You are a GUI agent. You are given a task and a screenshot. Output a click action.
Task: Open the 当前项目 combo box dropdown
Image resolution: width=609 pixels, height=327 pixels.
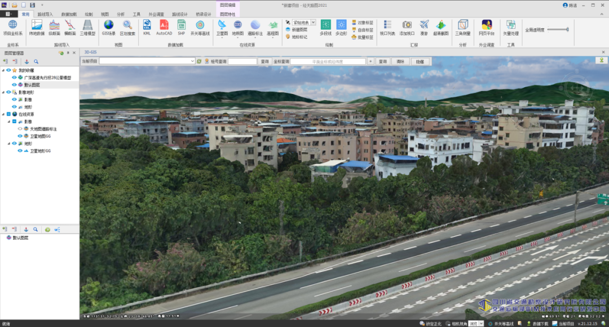192,61
